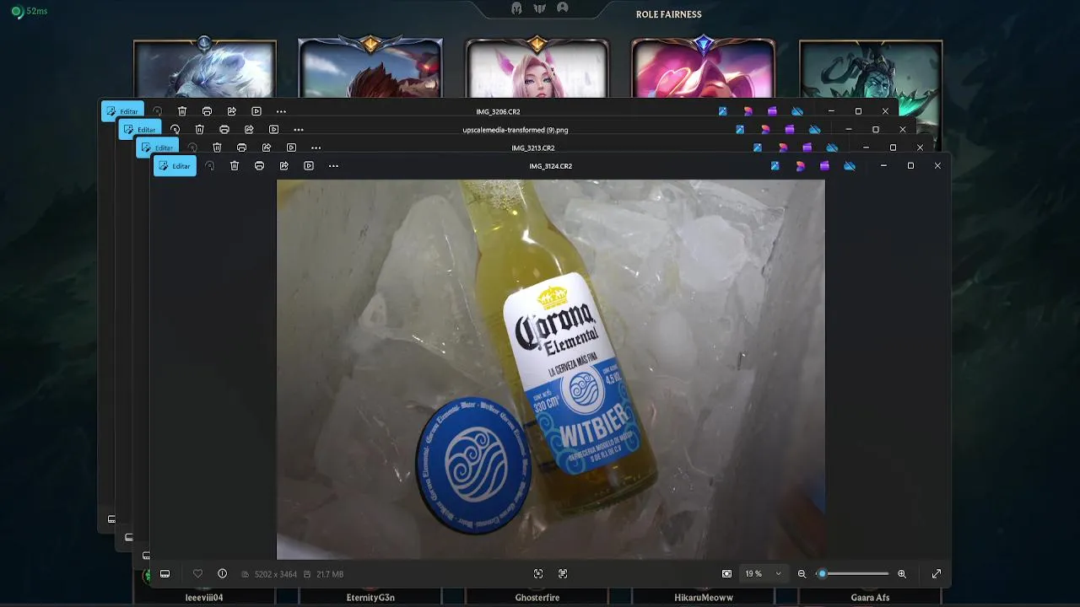This screenshot has height=607, width=1080.
Task: Toggle the filmstrip in IMG_3124.CR2 window
Action: [165, 574]
